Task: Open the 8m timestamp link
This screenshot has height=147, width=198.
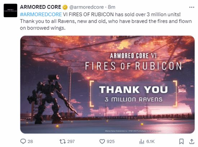Action: click(x=112, y=7)
